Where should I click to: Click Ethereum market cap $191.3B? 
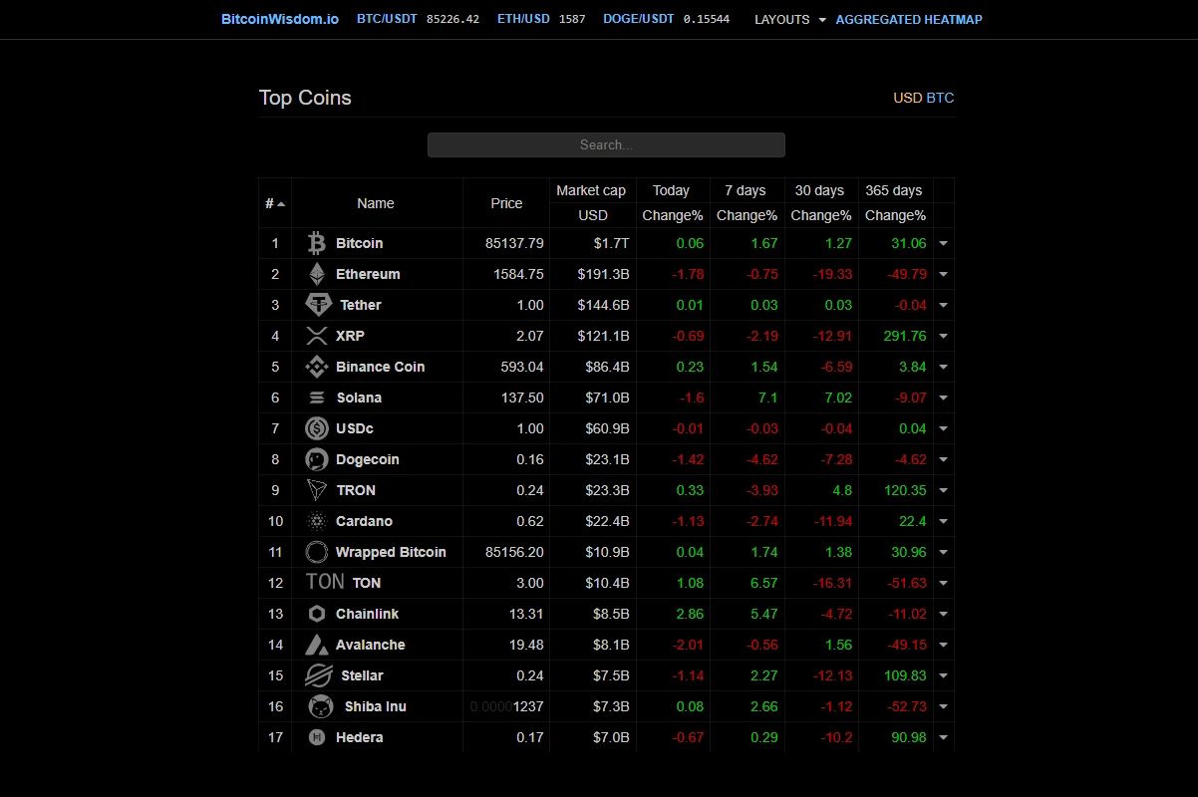click(603, 274)
